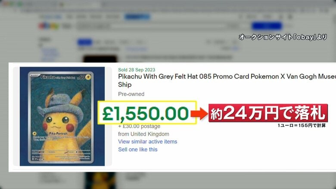Click the Sold 28 Sep 2023 label

point(137,70)
